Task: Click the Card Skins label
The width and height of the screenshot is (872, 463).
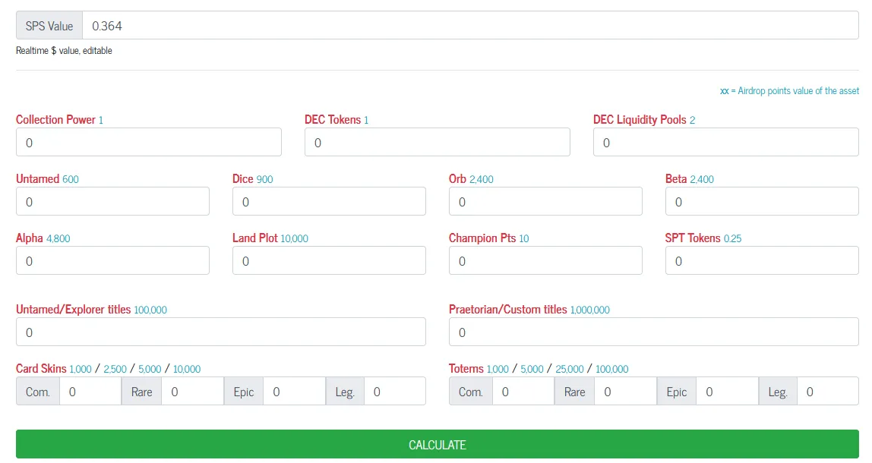Action: tap(41, 369)
